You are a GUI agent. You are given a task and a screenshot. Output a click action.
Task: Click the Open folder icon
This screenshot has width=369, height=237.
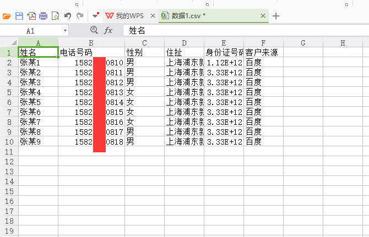(x=7, y=16)
